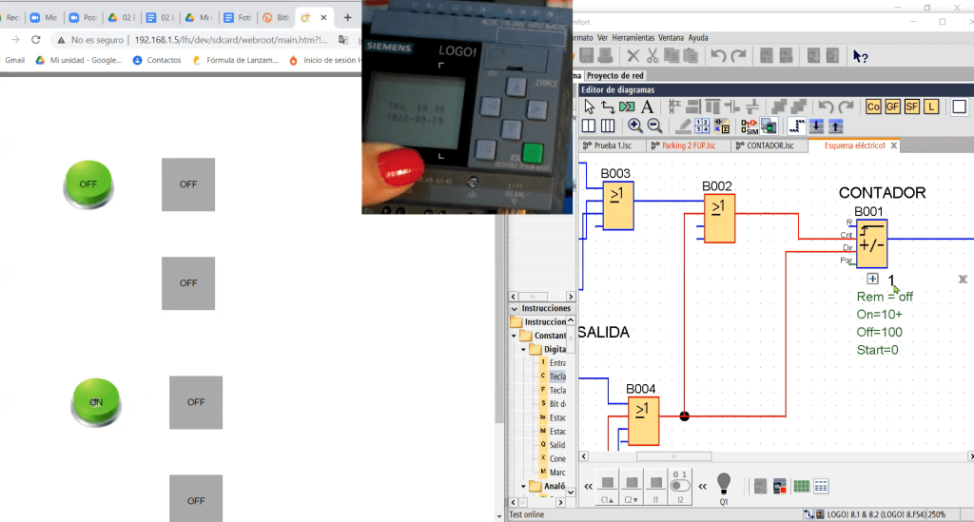This screenshot has width=974, height=522.
Task: Click the online test icon beside SIM
Action: 769,126
